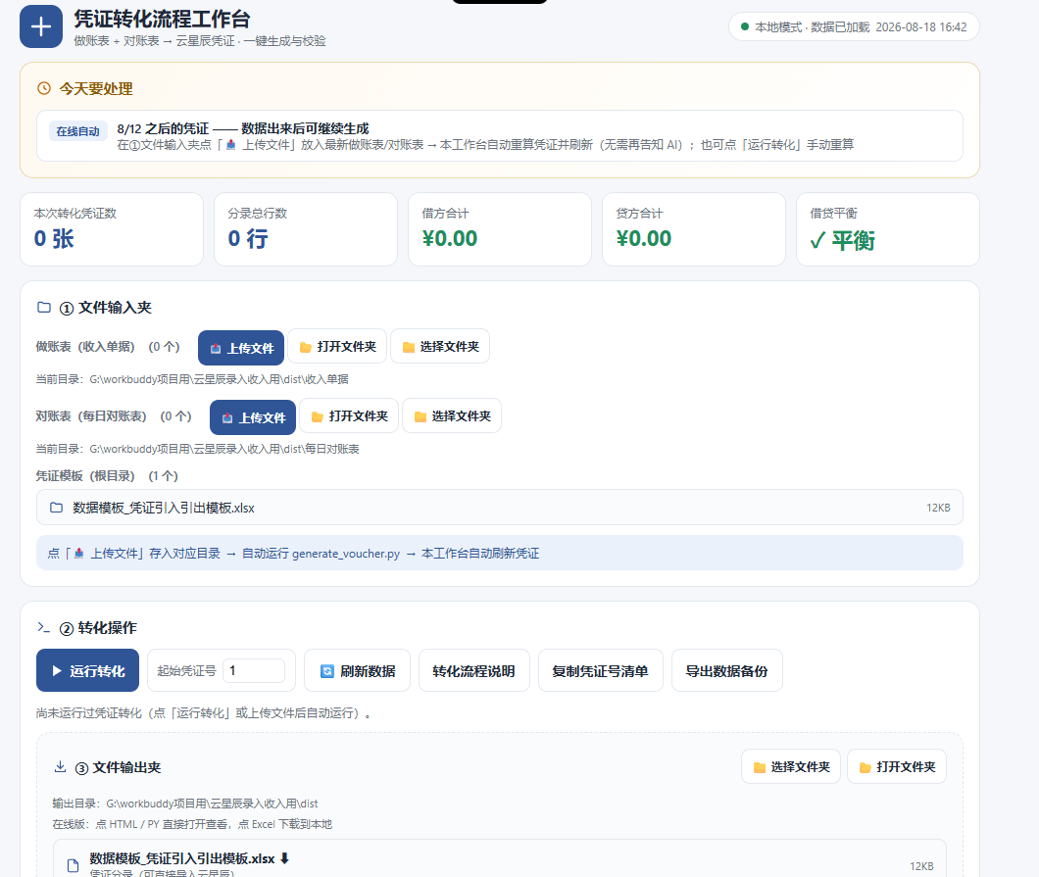Click the download icon beside 文件输出夹

coord(61,767)
